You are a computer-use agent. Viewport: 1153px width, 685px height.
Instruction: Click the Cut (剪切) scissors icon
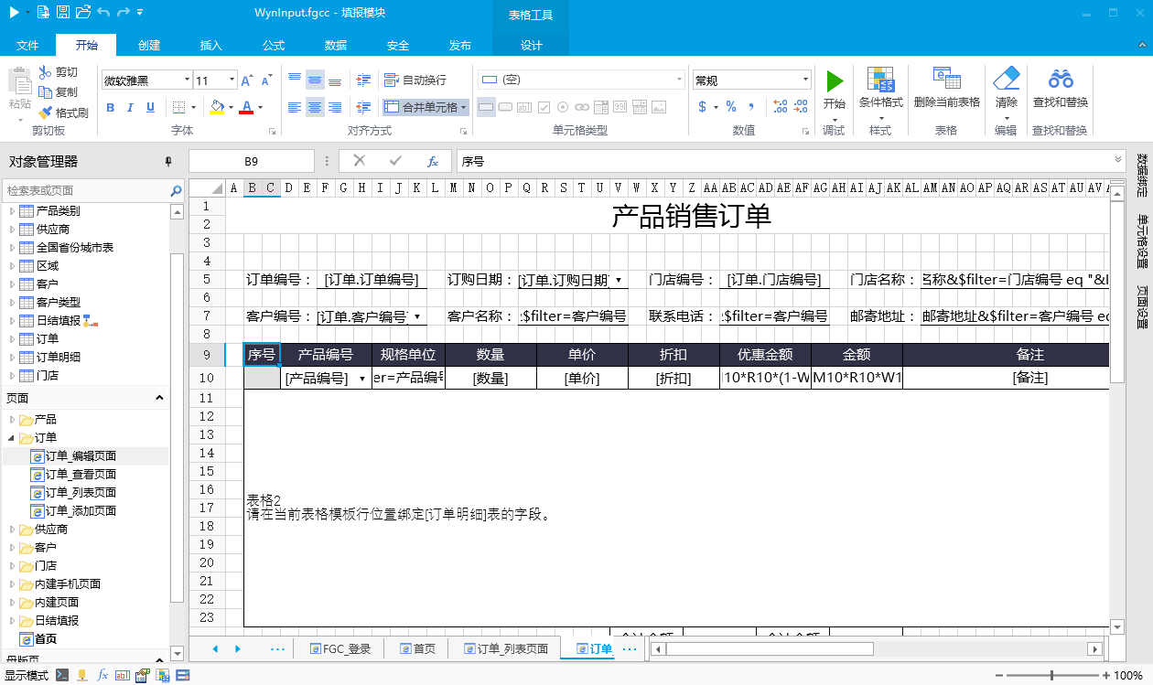pos(46,72)
